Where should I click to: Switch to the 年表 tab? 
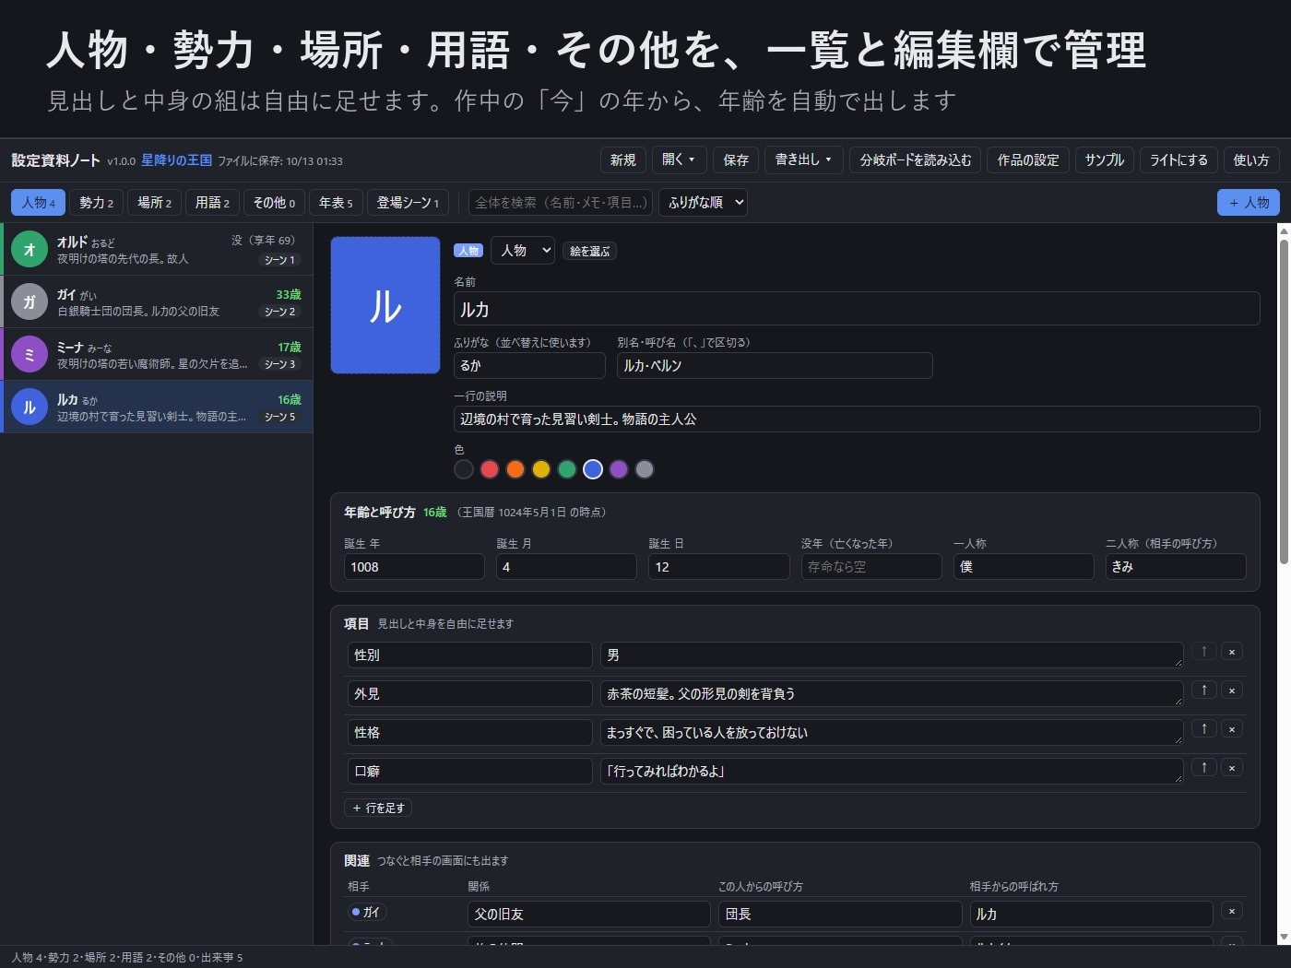click(336, 203)
